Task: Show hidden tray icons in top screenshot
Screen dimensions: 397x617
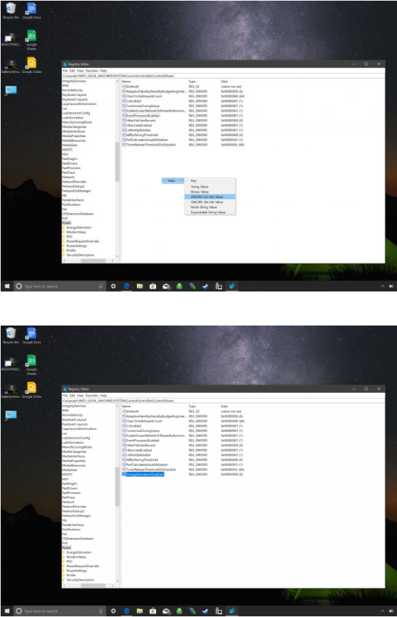Action: click(382, 286)
